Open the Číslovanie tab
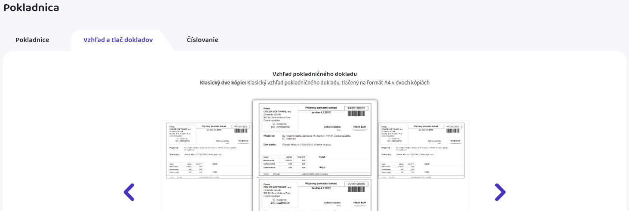The height and width of the screenshot is (211, 629). 203,40
